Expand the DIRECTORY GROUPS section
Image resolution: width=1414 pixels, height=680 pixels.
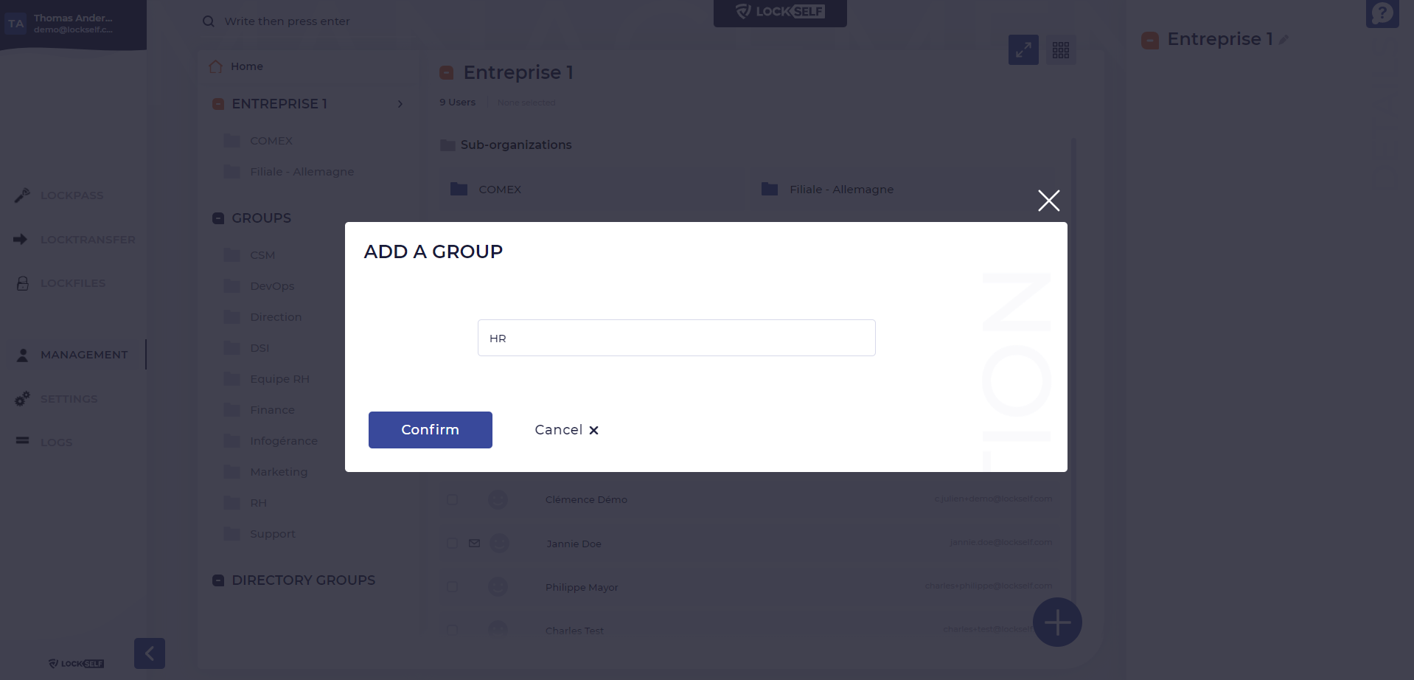[x=218, y=580]
